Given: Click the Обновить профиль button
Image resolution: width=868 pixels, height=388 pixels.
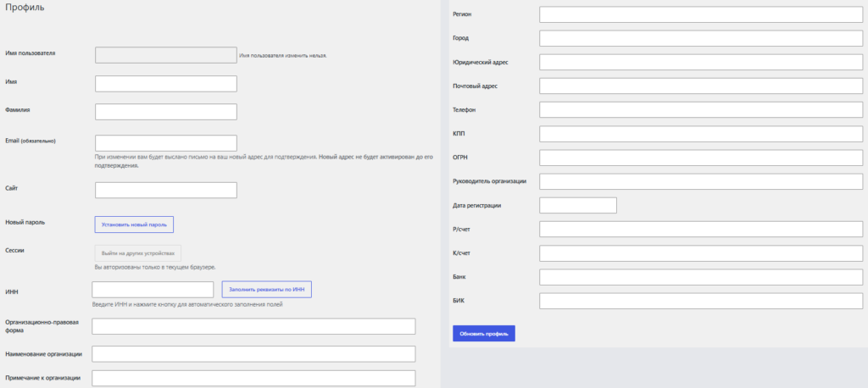Looking at the screenshot, I should pyautogui.click(x=484, y=333).
